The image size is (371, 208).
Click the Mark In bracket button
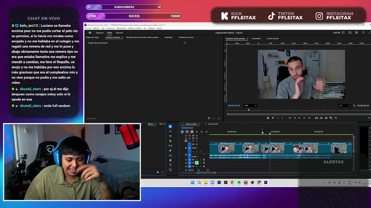pyautogui.click(x=278, y=118)
